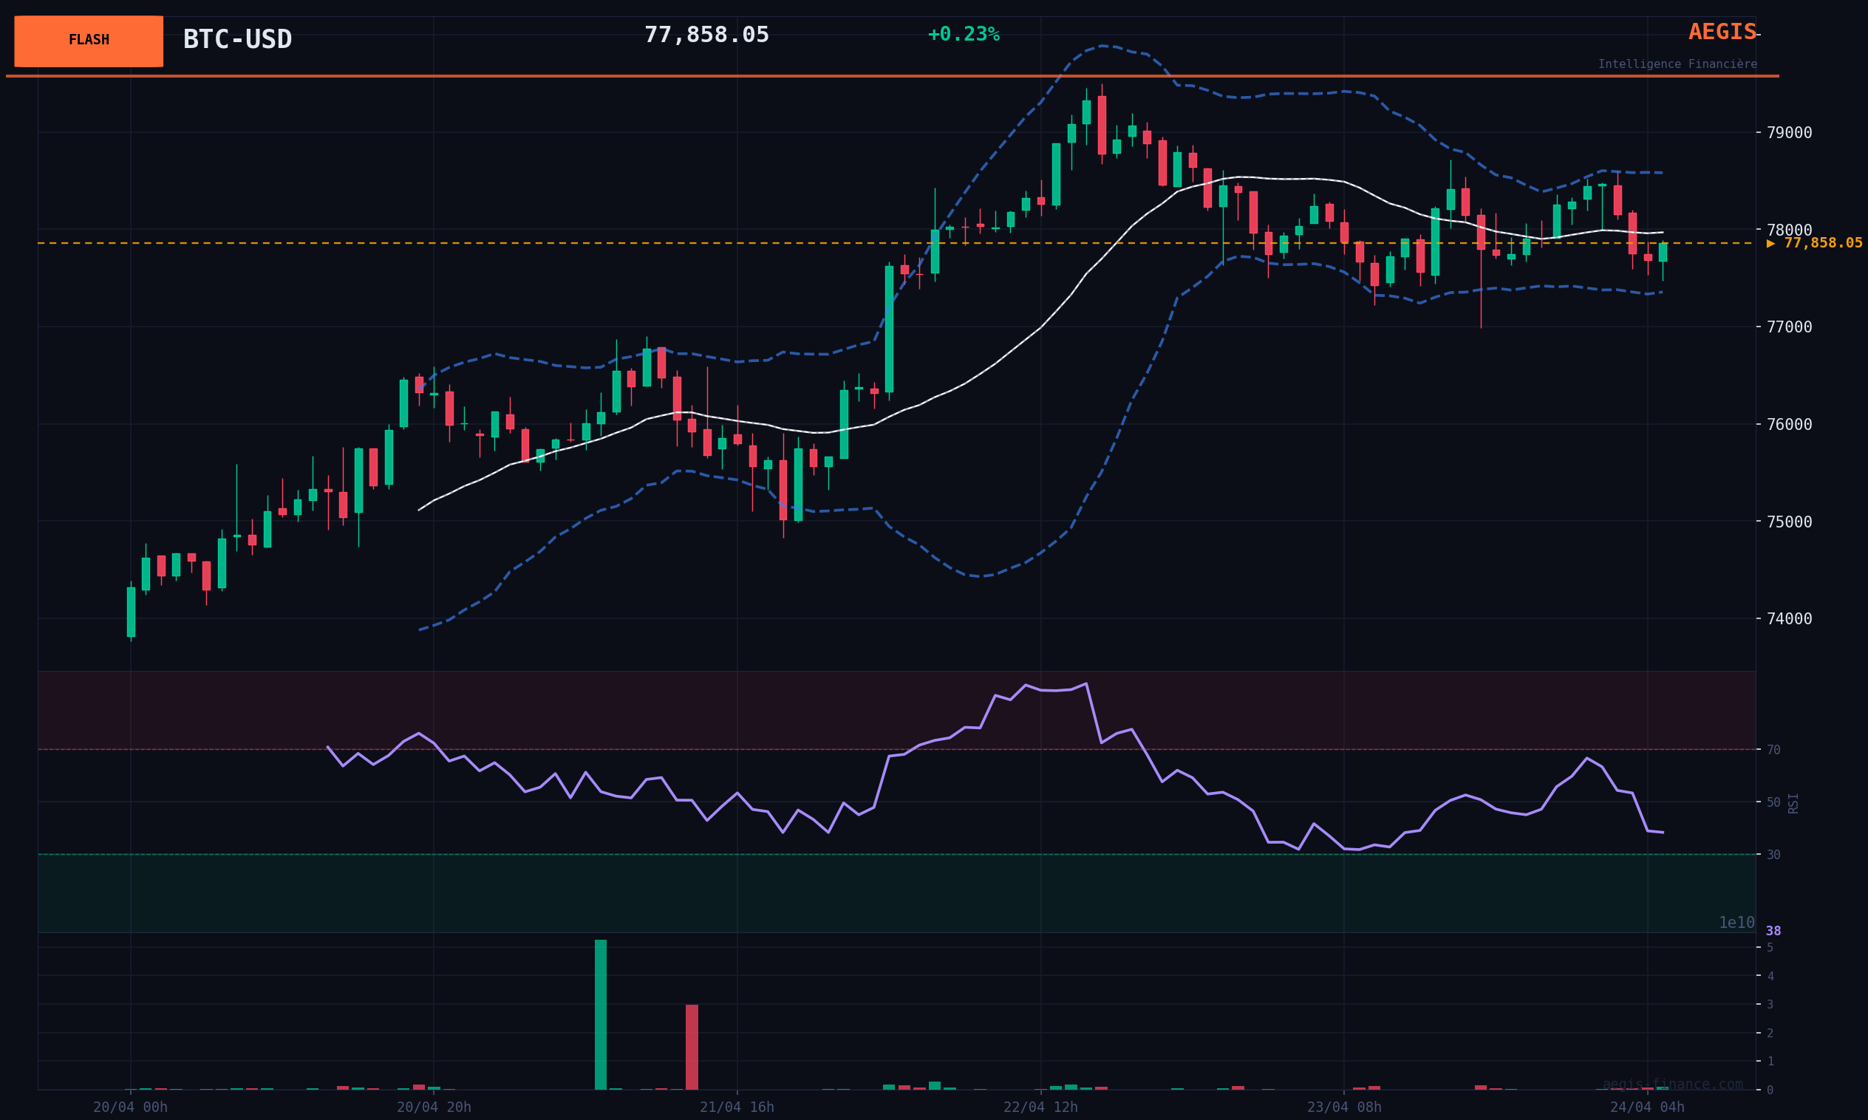Click the 77,858.05 header price
1868x1120 pixels.
coord(706,35)
